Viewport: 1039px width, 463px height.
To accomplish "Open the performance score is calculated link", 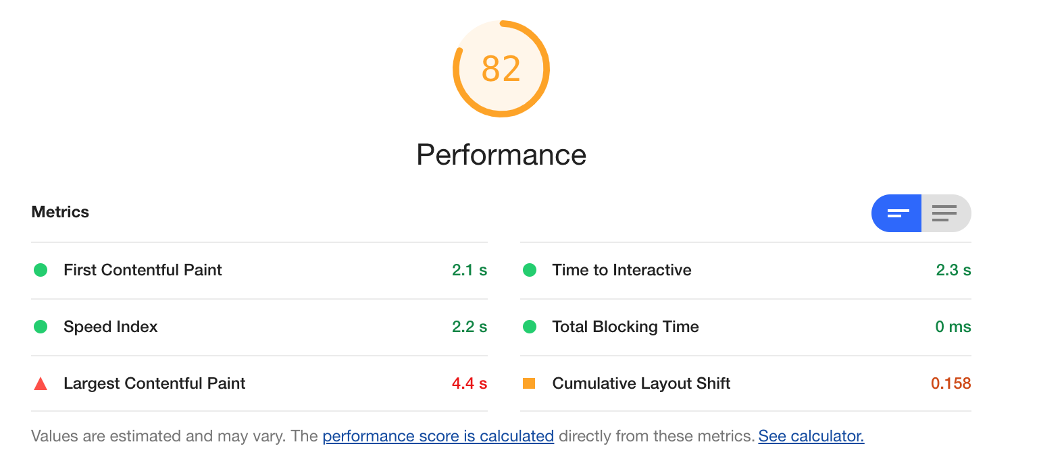I will [x=438, y=436].
